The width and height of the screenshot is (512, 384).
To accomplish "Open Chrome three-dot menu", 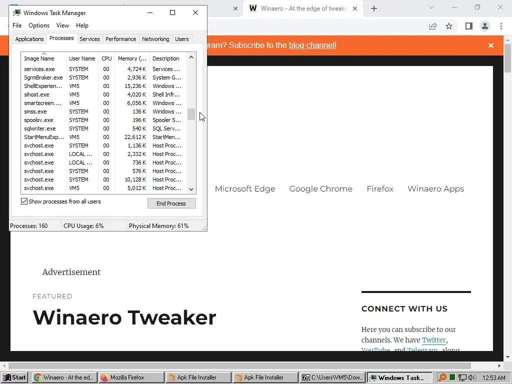I will 501,26.
